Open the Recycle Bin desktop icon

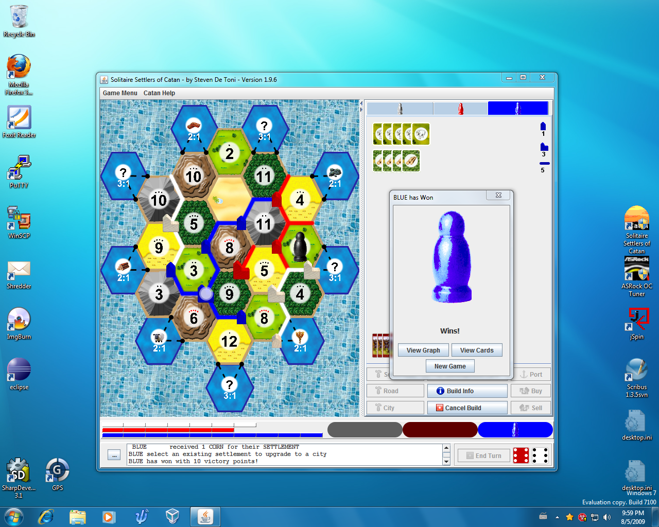[x=19, y=21]
